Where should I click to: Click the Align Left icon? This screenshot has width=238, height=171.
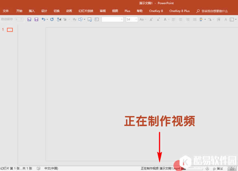point(173,19)
